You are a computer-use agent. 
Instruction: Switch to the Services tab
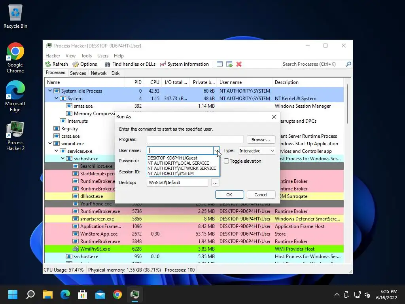[x=78, y=73]
